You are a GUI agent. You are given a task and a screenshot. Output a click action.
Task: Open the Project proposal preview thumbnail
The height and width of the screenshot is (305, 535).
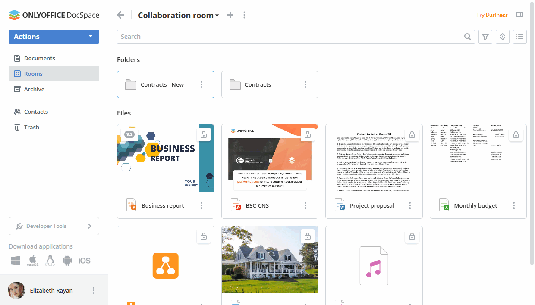[374, 158]
